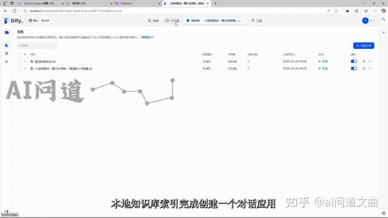Image resolution: width=388 pixels, height=218 pixels.
Task: Close the Docker Compose browser tab
Action: pyautogui.click(x=63, y=4)
